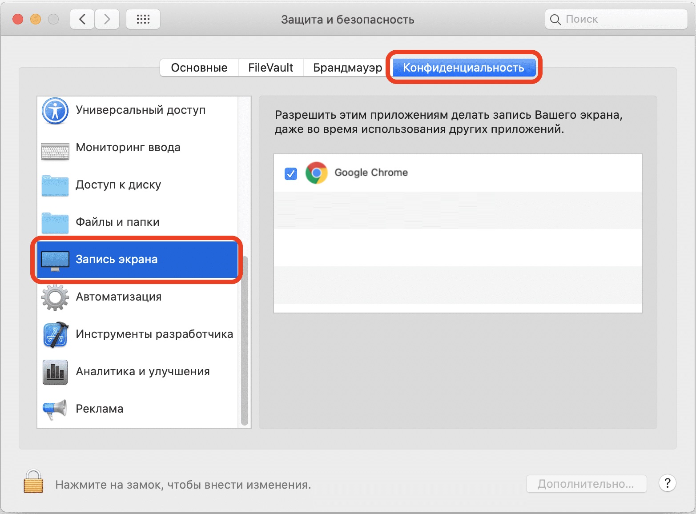This screenshot has height=514, width=696.
Task: Open the help question mark button
Action: pos(667,483)
